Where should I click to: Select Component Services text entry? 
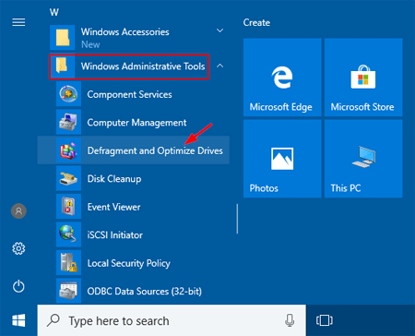click(129, 94)
